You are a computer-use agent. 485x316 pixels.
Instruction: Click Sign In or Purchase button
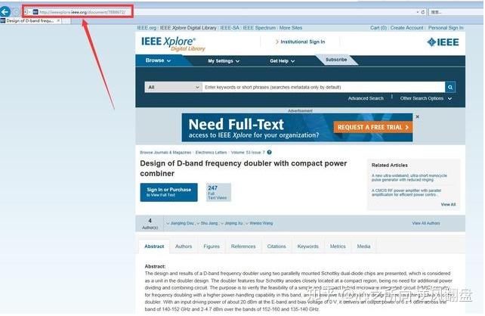click(169, 192)
